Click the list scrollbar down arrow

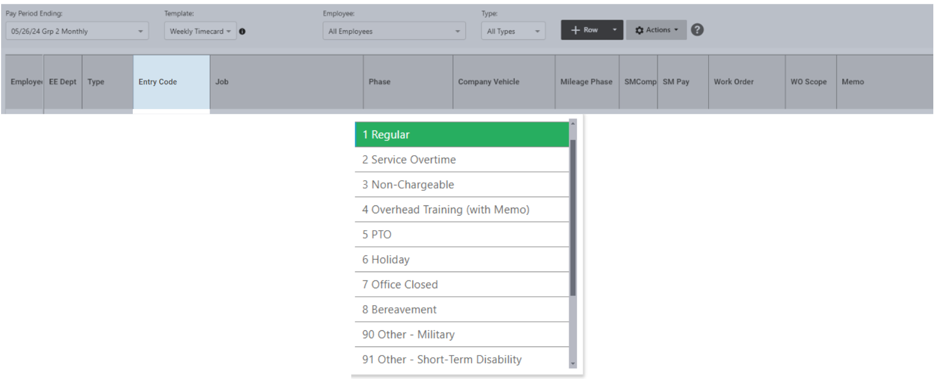tap(573, 364)
